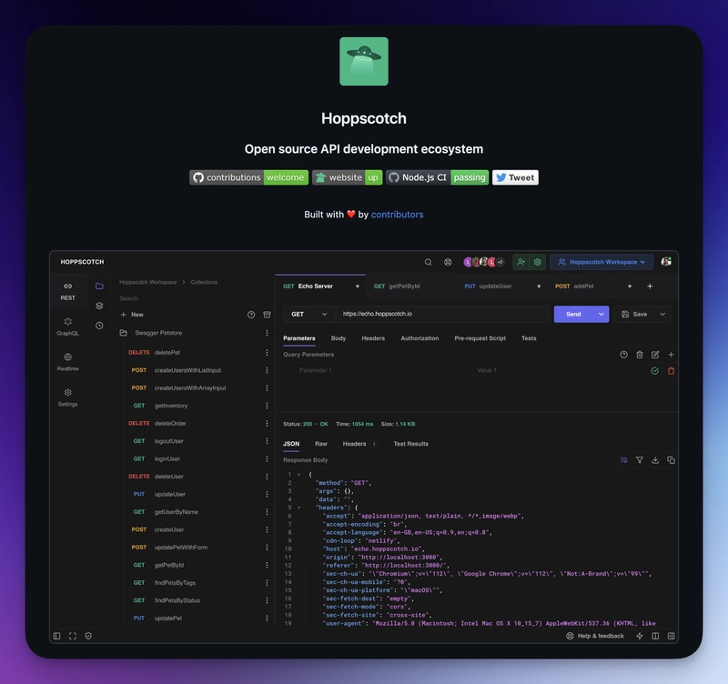Open the team settings gear icon in header
The height and width of the screenshot is (684, 728).
tap(537, 262)
